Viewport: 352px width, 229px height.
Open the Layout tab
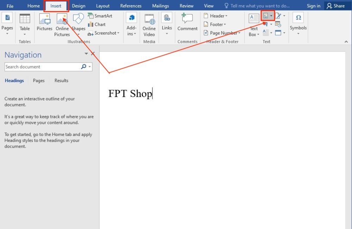103,6
